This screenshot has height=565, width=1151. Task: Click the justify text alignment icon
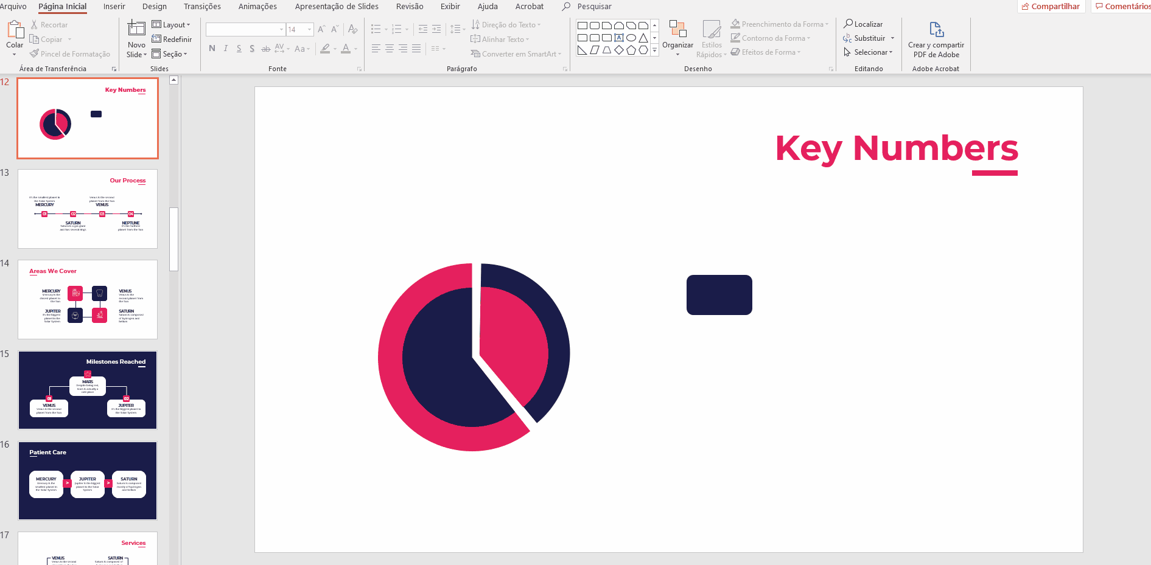(x=416, y=49)
